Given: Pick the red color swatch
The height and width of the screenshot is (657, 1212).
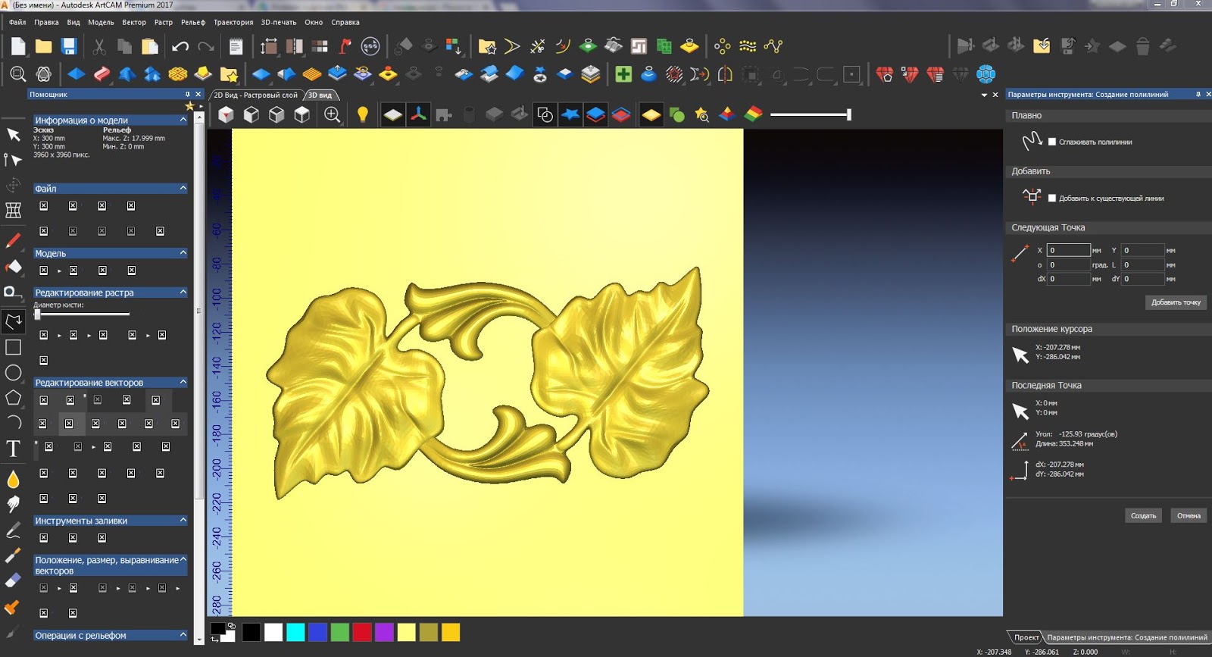Looking at the screenshot, I should point(362,632).
